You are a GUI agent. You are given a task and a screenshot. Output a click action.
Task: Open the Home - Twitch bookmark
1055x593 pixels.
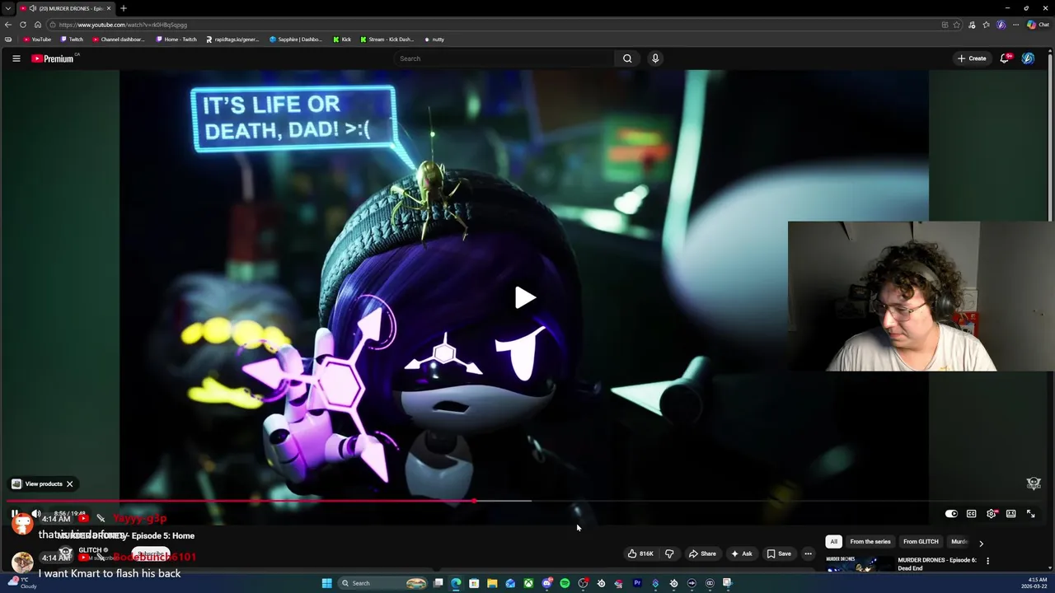coord(177,40)
